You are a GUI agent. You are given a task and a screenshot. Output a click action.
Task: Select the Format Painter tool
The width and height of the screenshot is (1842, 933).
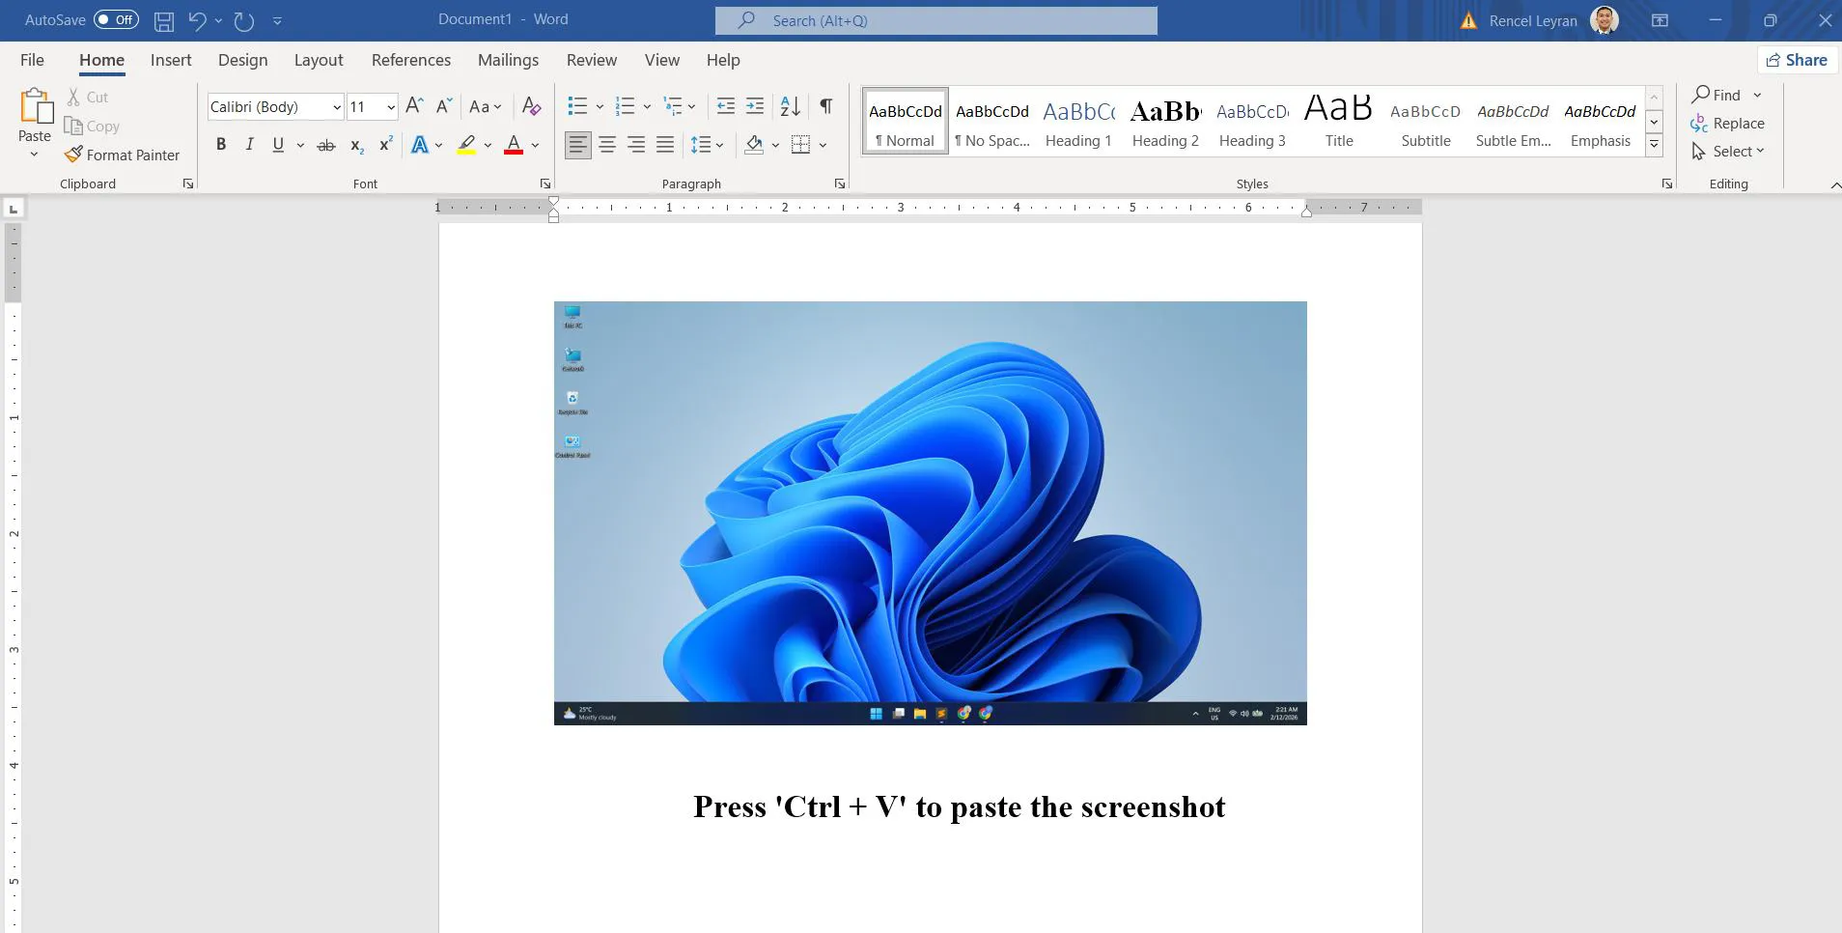pos(123,155)
